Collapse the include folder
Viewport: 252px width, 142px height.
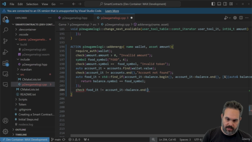tap(25, 60)
